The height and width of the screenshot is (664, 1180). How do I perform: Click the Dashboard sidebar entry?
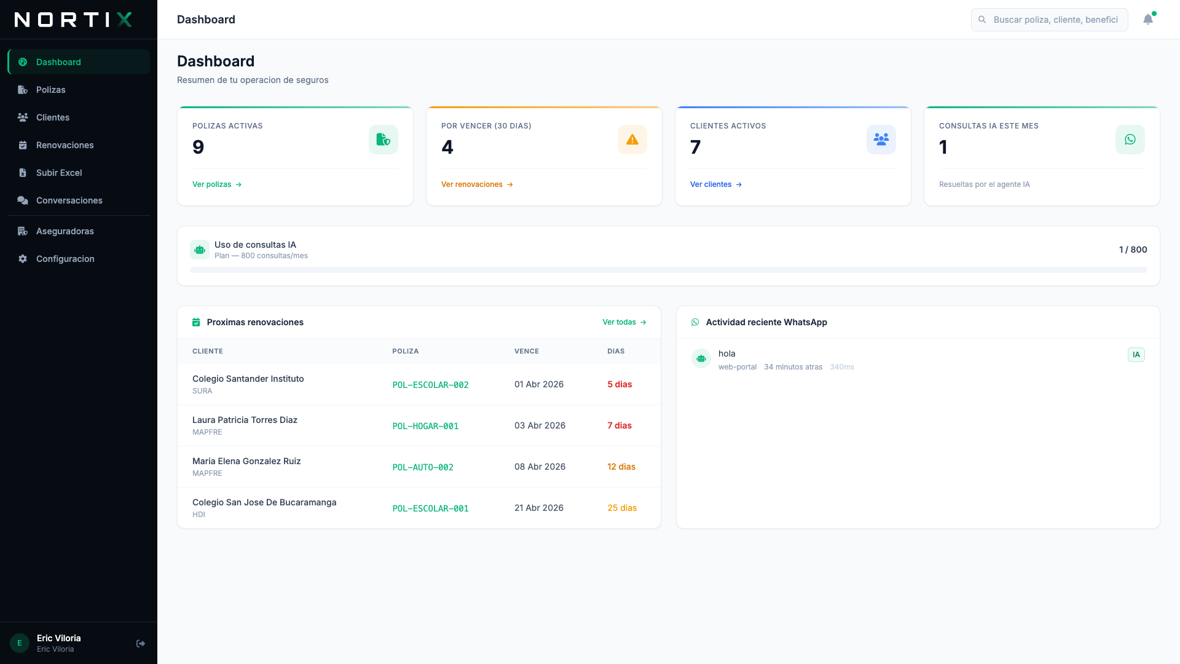(x=58, y=61)
